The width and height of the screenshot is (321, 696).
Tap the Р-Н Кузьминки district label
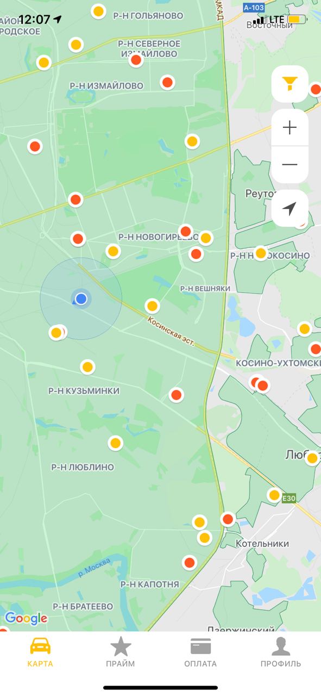click(84, 391)
